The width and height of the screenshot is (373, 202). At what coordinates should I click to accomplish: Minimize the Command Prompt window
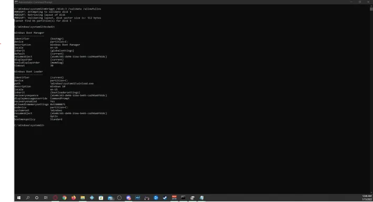(351, 2)
